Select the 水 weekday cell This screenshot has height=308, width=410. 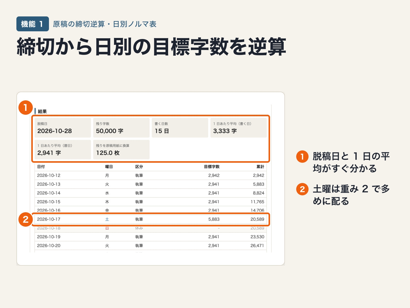107,193
